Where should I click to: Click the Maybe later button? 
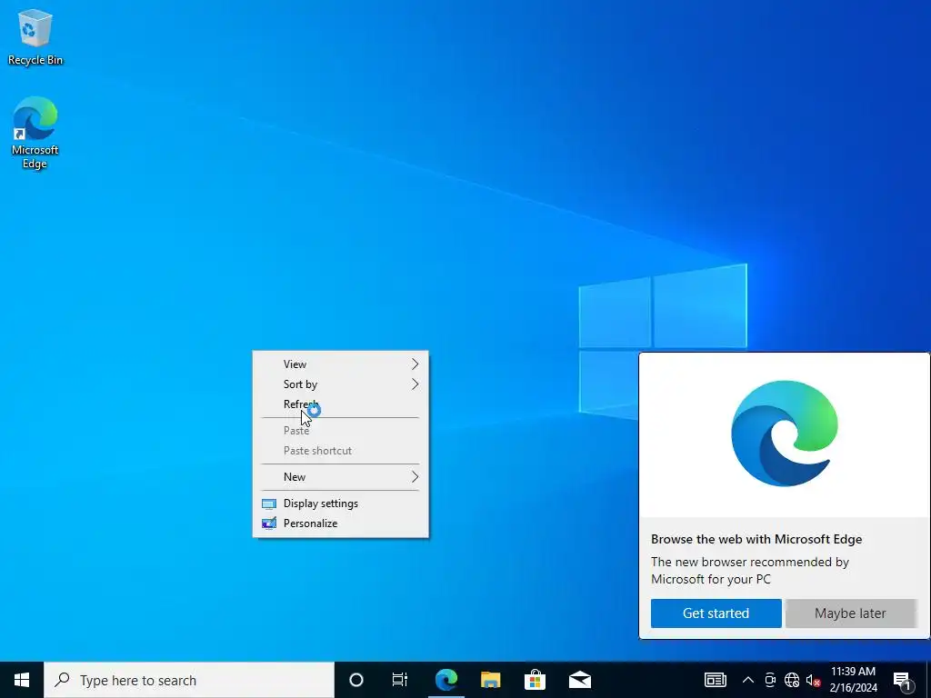(x=850, y=613)
